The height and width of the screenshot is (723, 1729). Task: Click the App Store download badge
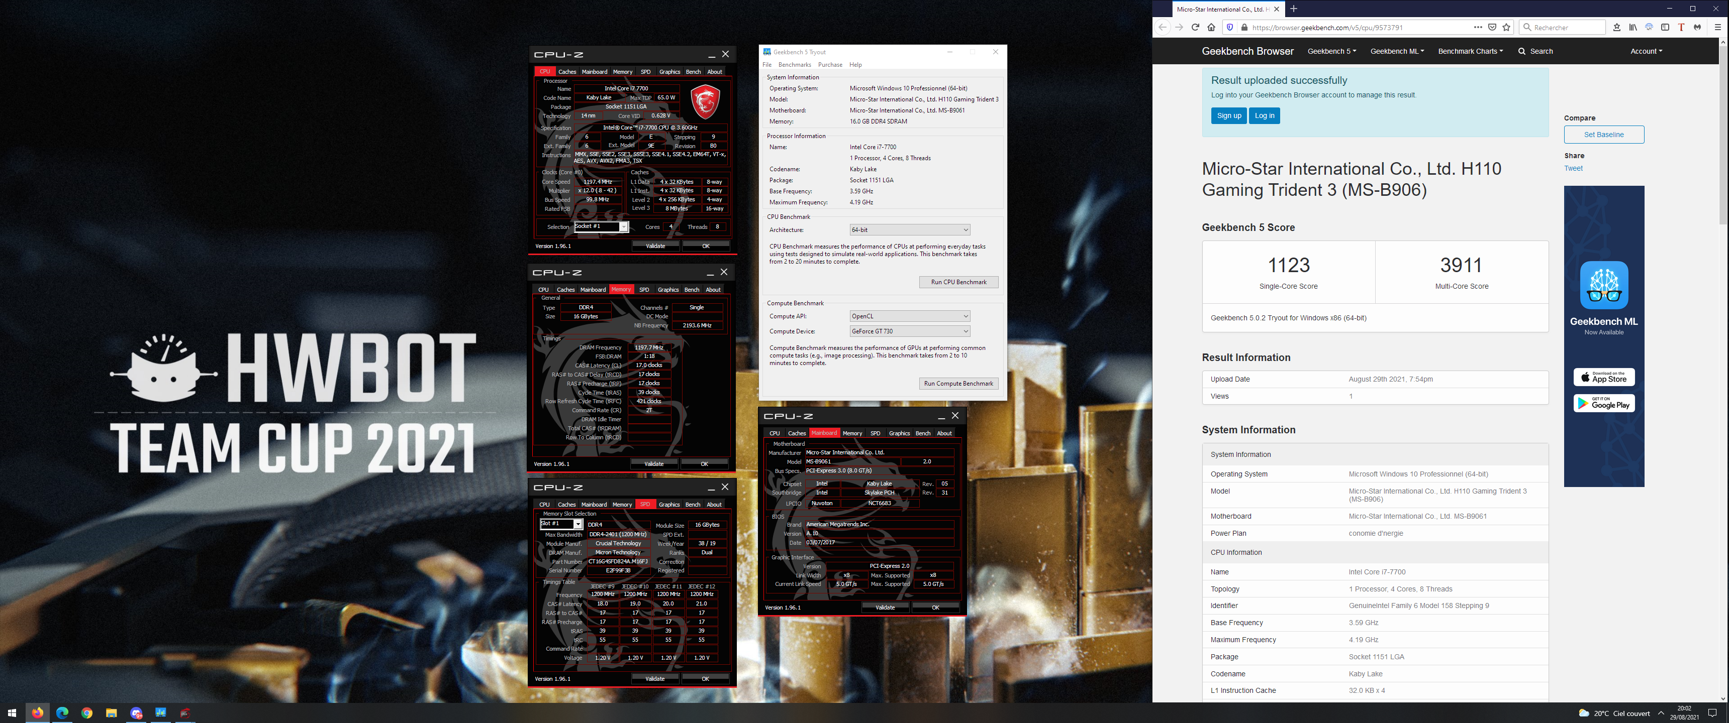1603,377
